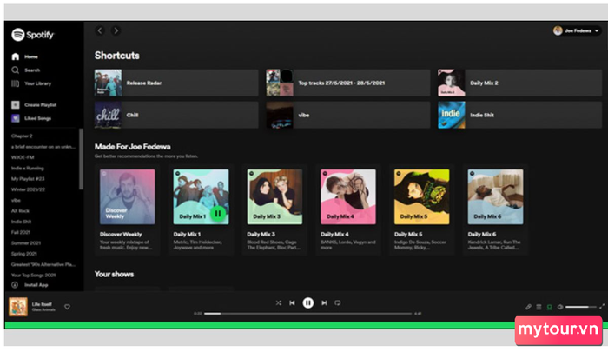The height and width of the screenshot is (352, 608).
Task: Pause Daily Mix 1 with green button
Action: 218,214
